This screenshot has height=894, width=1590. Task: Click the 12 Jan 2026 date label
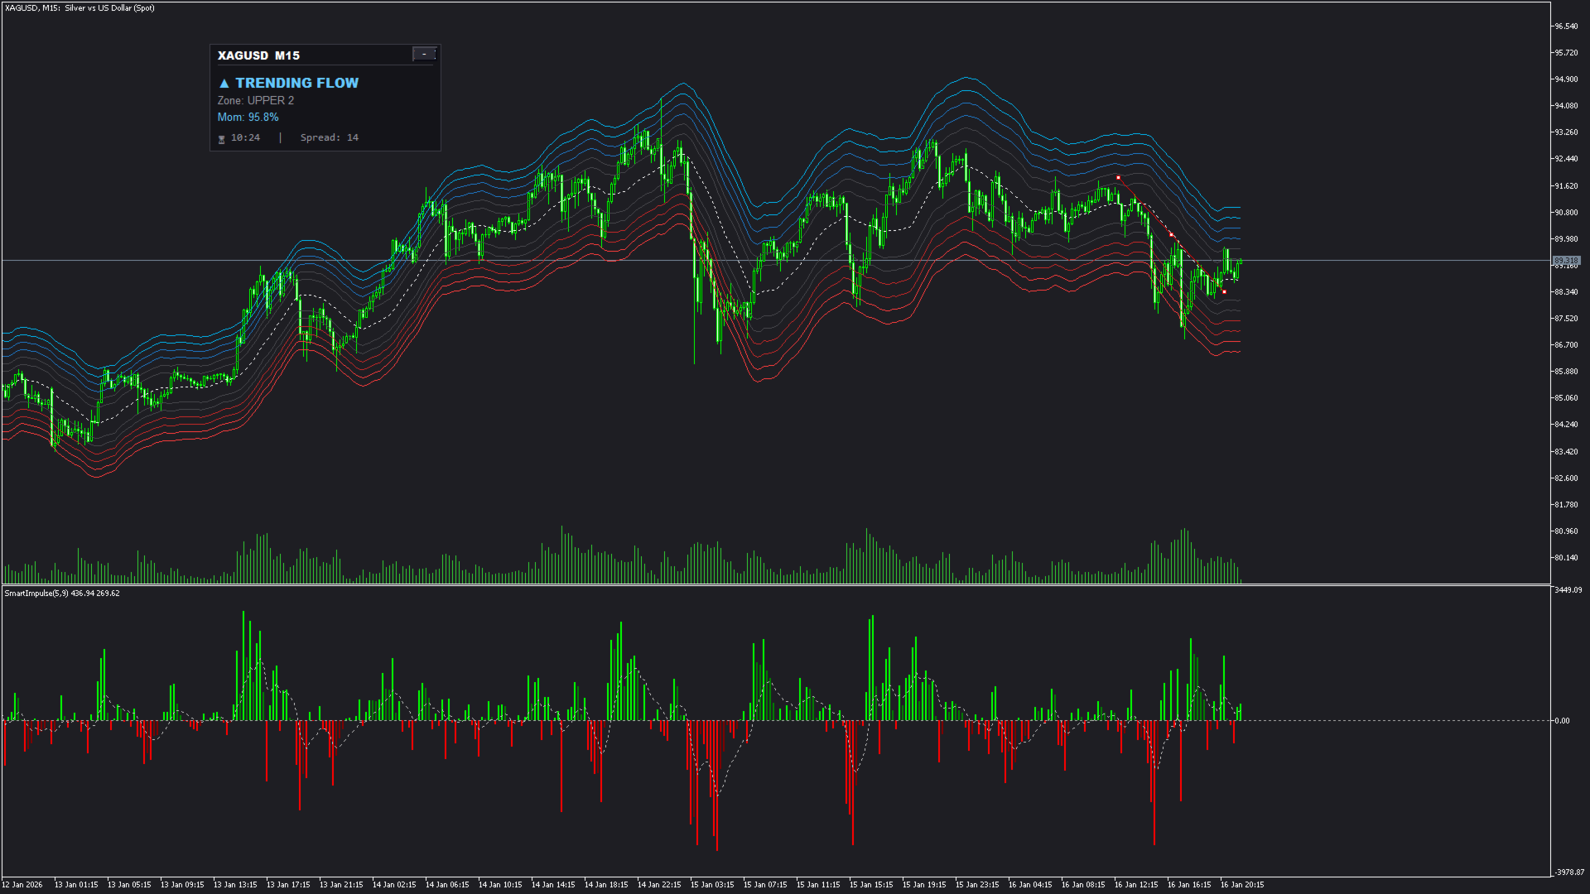click(22, 885)
